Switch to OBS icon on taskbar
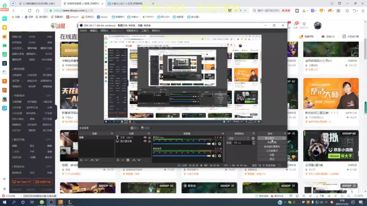The width and height of the screenshot is (367, 206). [x=51, y=202]
